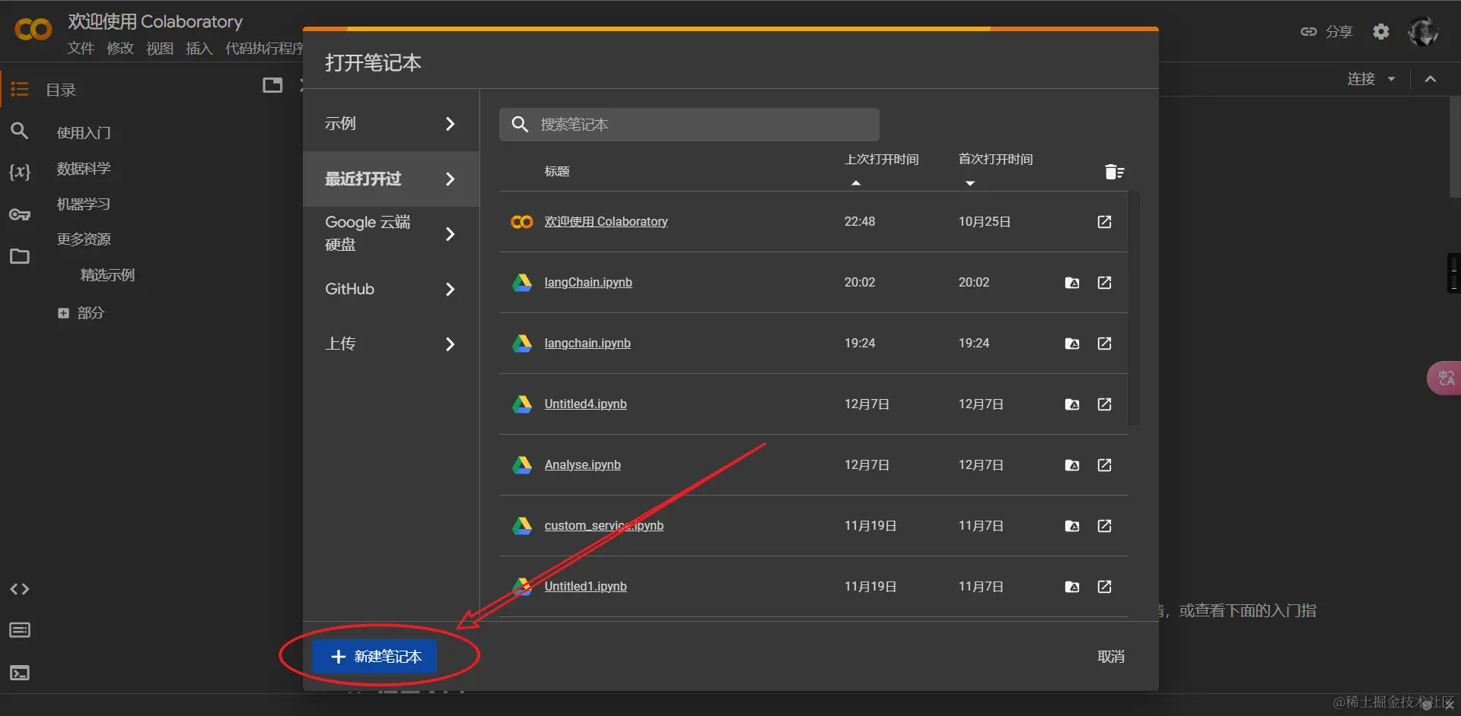Go to 机器学习 in table of contents

click(84, 204)
